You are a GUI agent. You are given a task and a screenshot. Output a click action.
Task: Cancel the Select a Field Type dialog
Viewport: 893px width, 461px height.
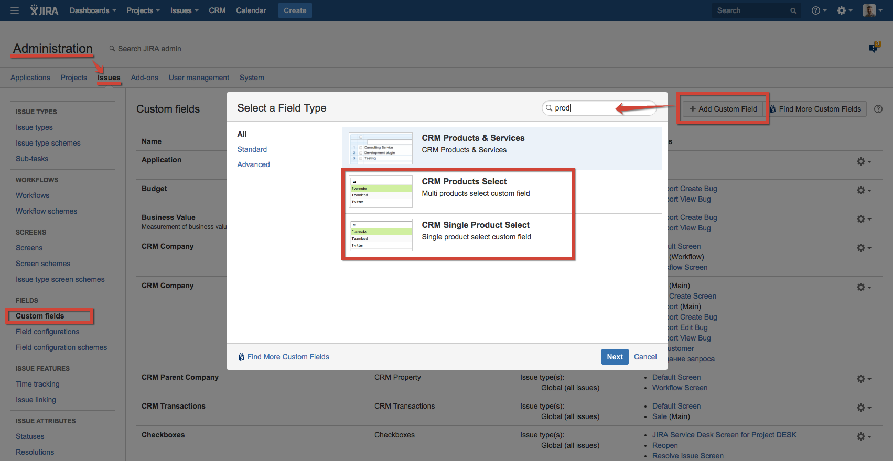click(x=645, y=357)
